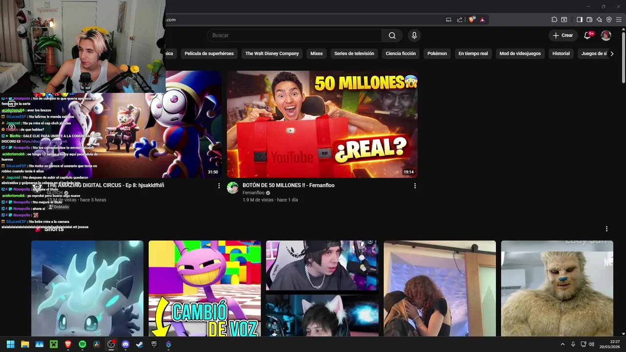The width and height of the screenshot is (626, 352).
Task: Select The Walt Disney Company chip
Action: [272, 53]
